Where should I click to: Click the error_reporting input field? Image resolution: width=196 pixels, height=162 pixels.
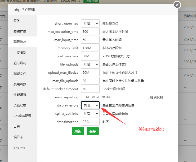coord(114,97)
